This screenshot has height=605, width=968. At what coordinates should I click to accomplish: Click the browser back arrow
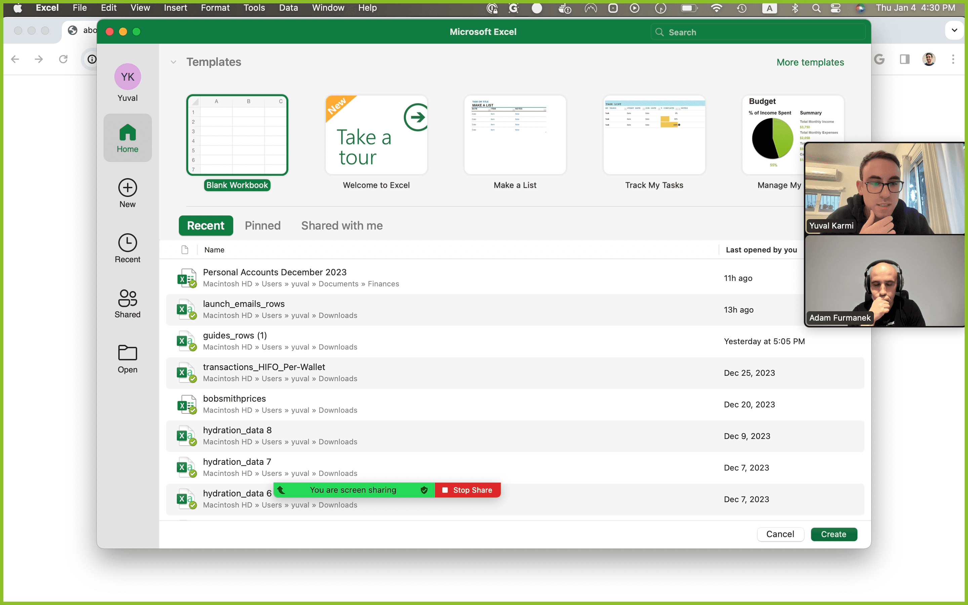[15, 59]
